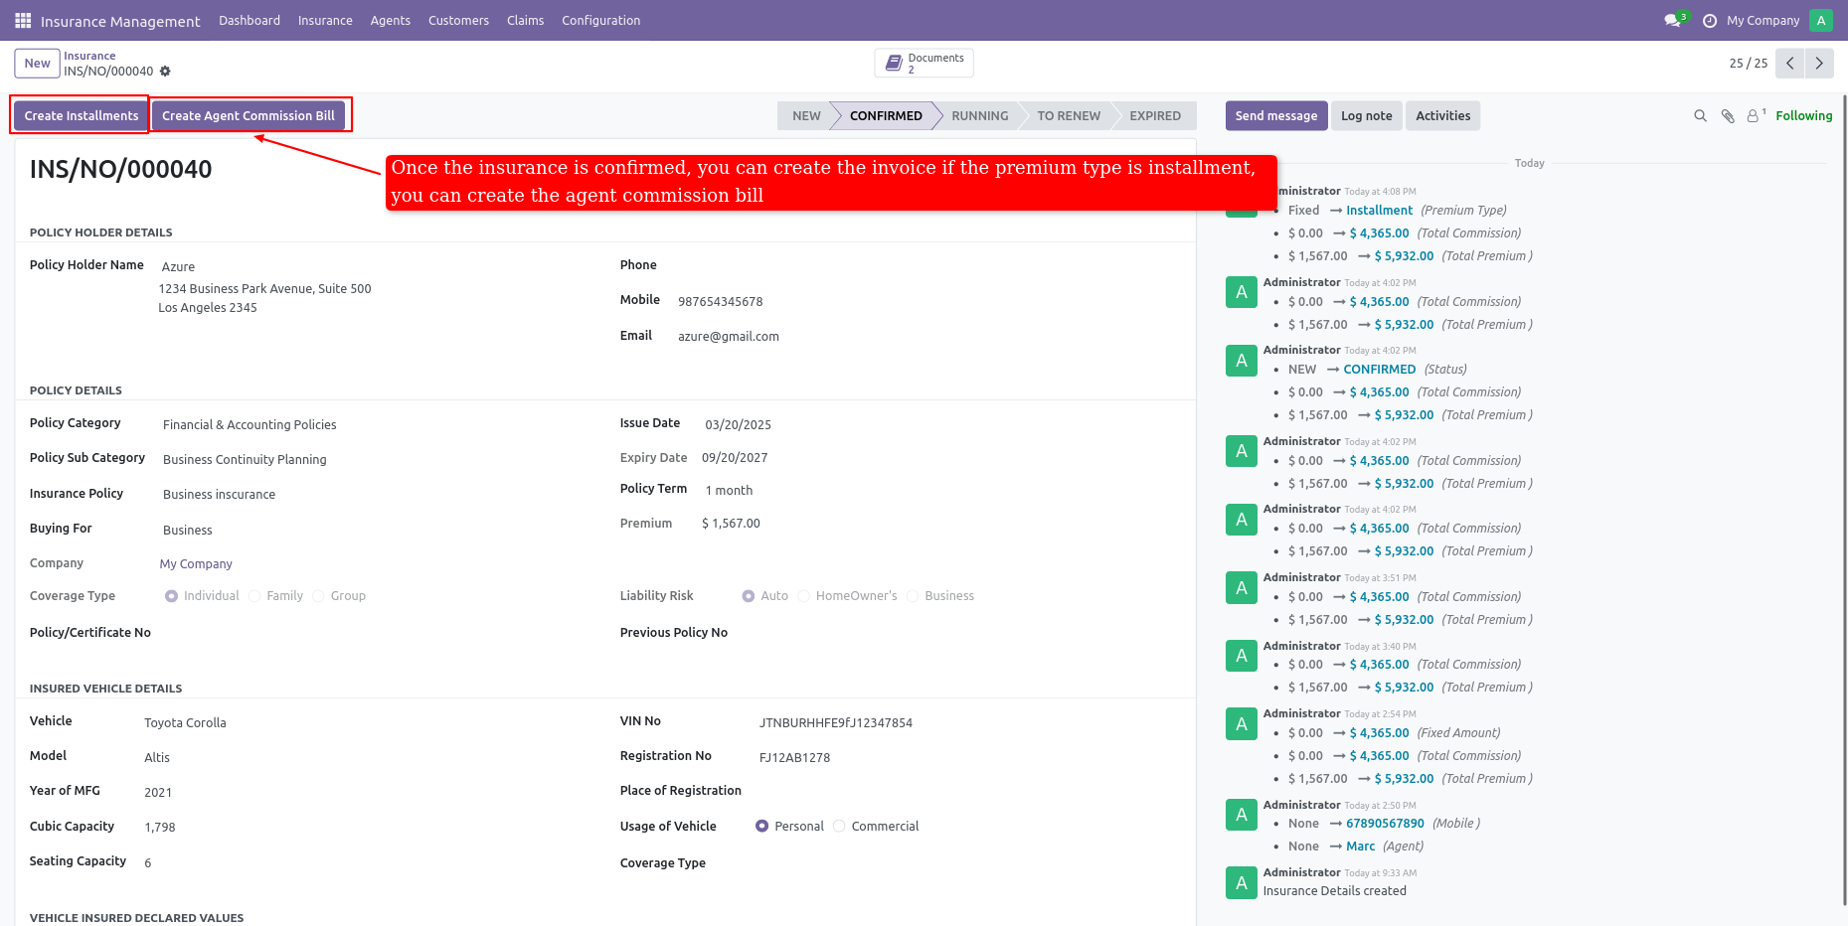Viewport: 1848px width, 926px height.
Task: Open My Company switcher
Action: 1763,20
